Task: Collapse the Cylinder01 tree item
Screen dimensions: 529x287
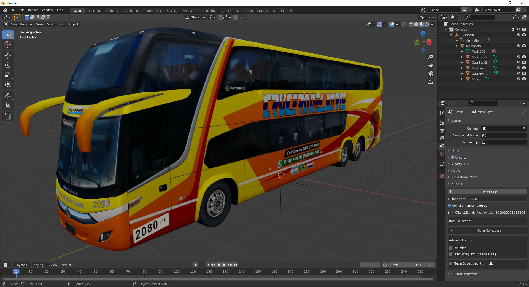Action: [451, 35]
